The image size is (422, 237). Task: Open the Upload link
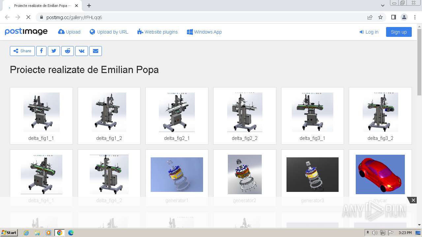[x=69, y=32]
